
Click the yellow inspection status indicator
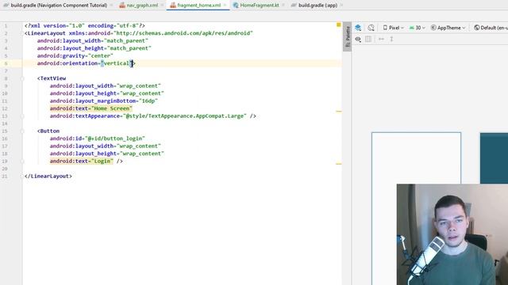[339, 25]
